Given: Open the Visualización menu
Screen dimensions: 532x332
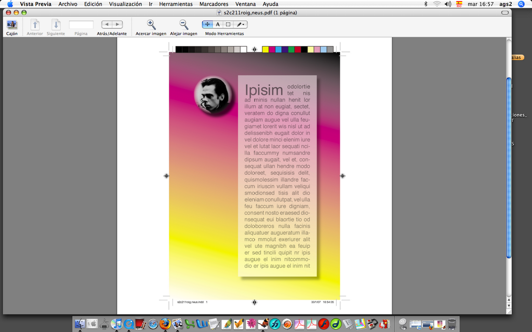Looking at the screenshot, I should point(126,4).
